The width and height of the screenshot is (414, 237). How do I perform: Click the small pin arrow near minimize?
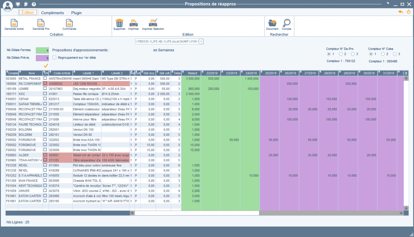point(388,3)
